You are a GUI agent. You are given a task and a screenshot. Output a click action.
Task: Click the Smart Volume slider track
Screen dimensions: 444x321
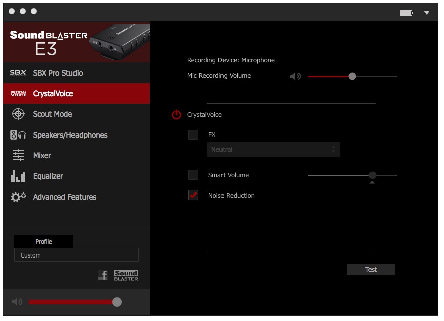coord(337,175)
